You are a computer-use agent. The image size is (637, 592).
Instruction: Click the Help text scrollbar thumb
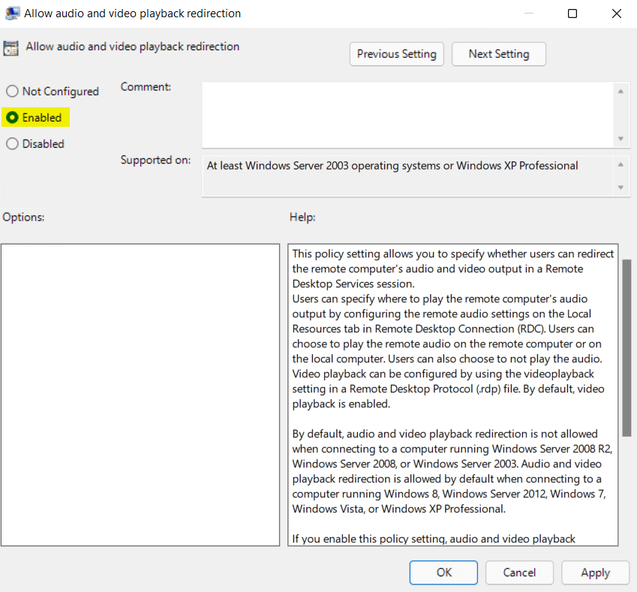pos(626,348)
